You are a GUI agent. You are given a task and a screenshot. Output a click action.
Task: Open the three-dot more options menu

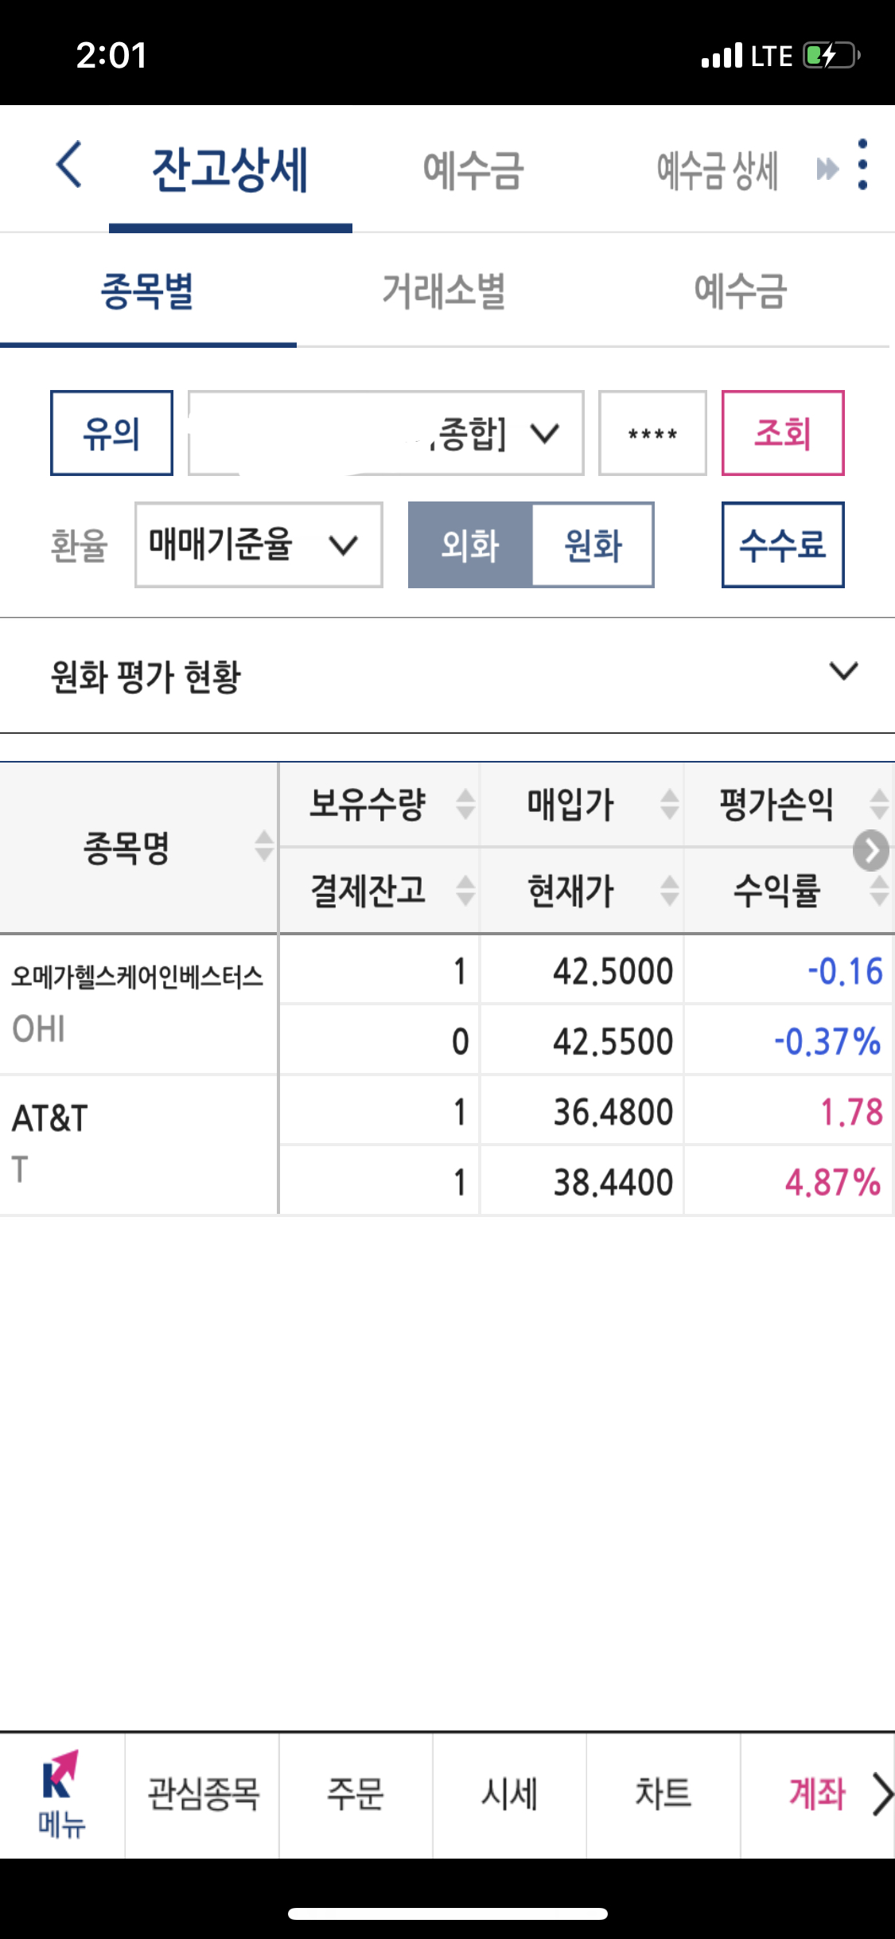click(862, 165)
